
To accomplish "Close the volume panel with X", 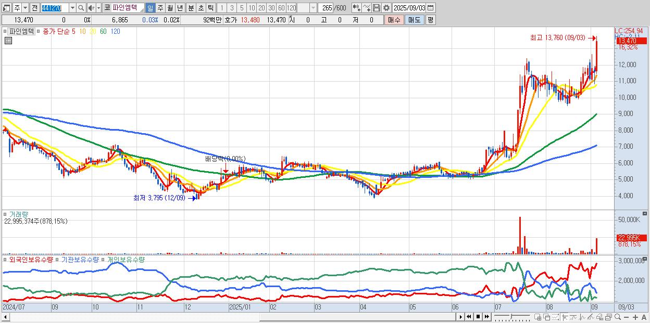I will [645, 214].
